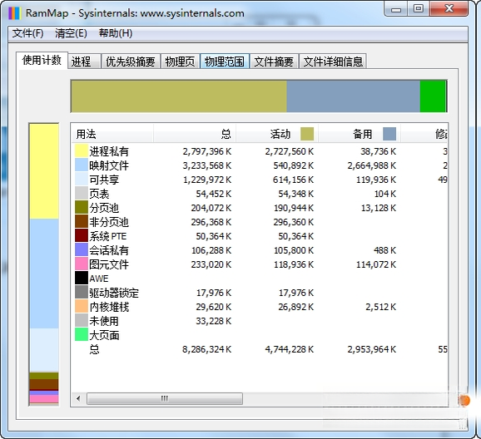Select the 进程私有 row label

[109, 151]
